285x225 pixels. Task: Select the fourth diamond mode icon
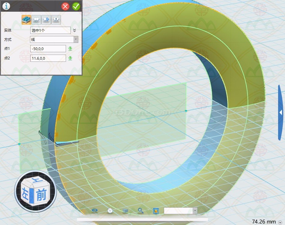click(56, 20)
